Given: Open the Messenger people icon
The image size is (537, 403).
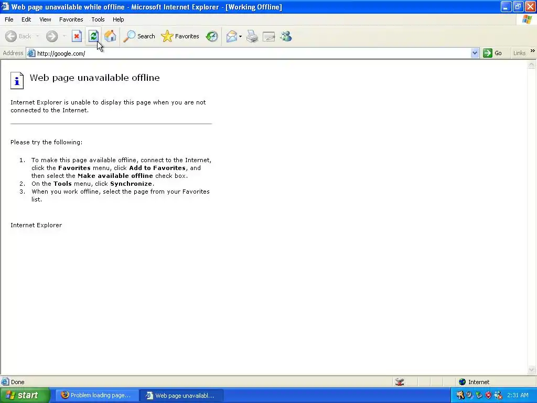Looking at the screenshot, I should [286, 36].
